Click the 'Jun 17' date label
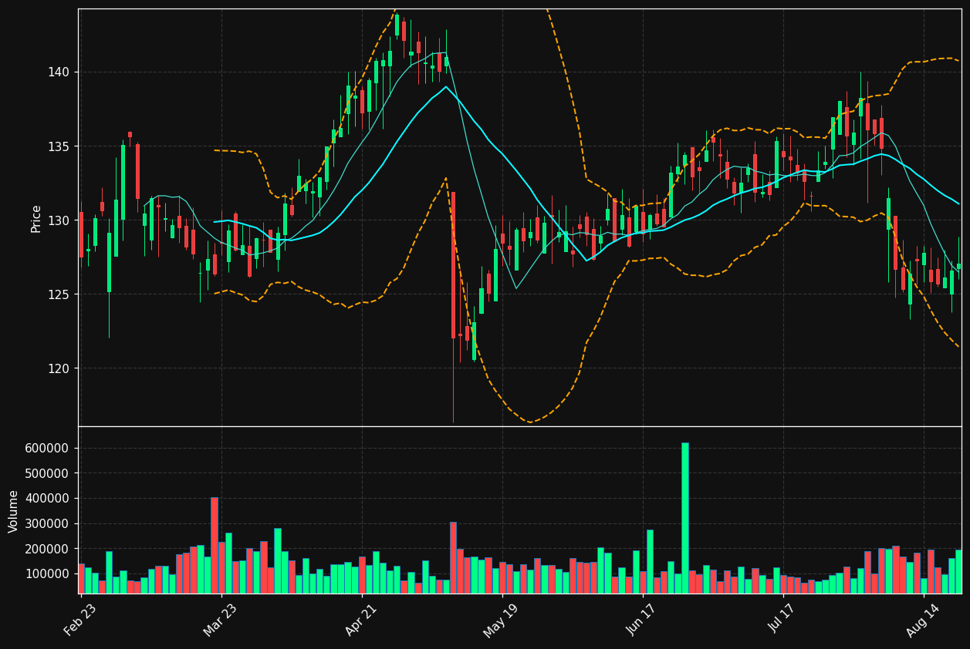970x649 pixels. (642, 620)
